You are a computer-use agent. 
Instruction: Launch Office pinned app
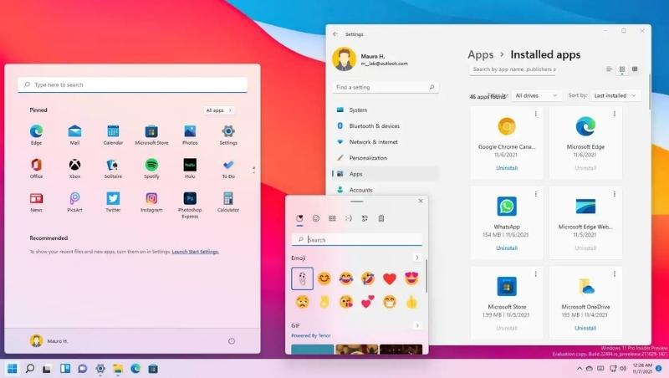(x=36, y=168)
